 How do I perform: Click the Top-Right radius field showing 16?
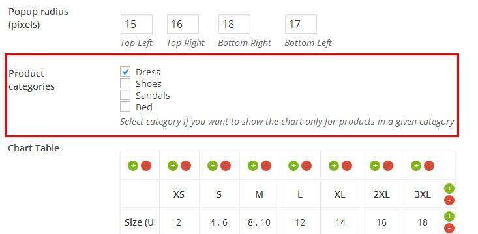click(x=183, y=24)
